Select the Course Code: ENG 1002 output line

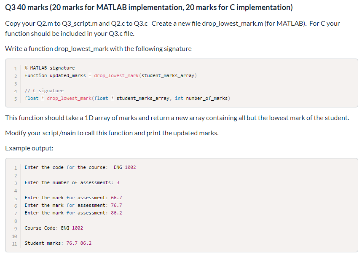click(54, 228)
